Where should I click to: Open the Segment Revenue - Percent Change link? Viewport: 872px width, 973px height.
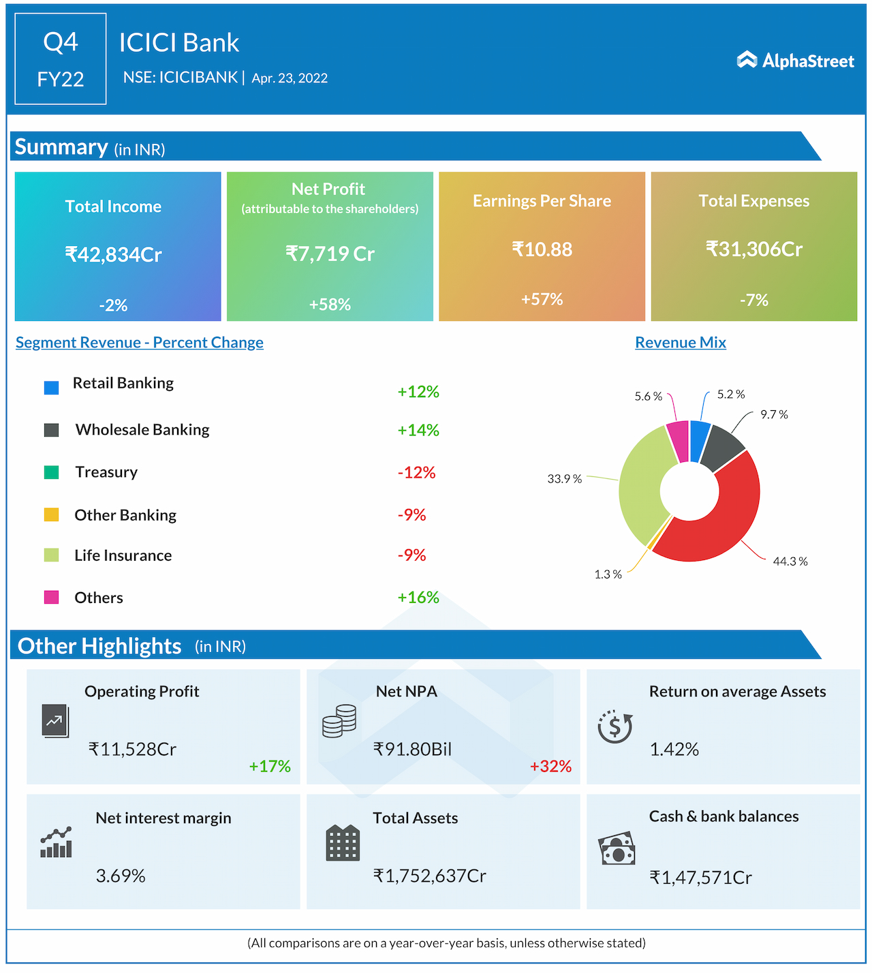coord(140,343)
